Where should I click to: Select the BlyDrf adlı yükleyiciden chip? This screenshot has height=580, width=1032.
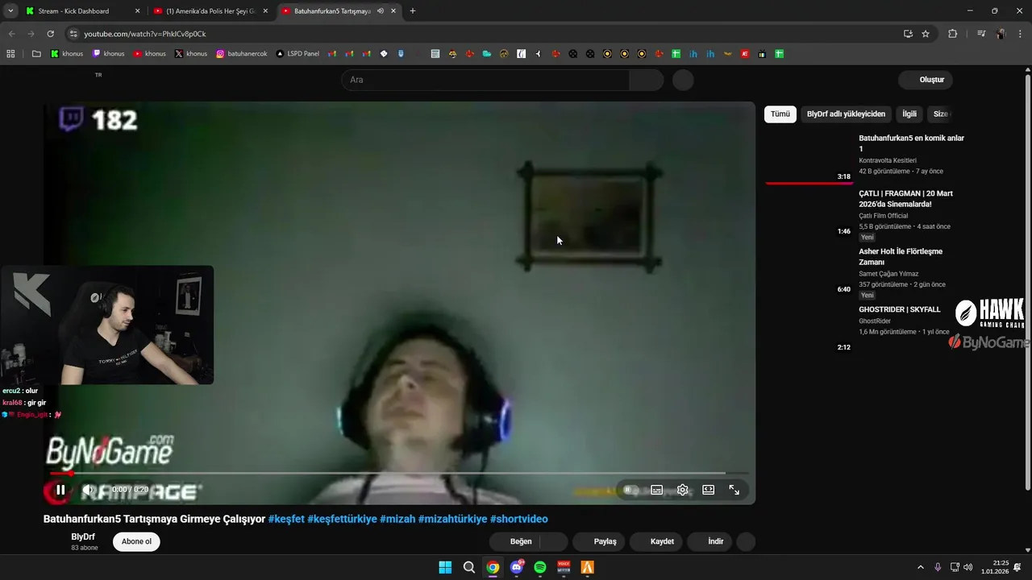pos(846,114)
